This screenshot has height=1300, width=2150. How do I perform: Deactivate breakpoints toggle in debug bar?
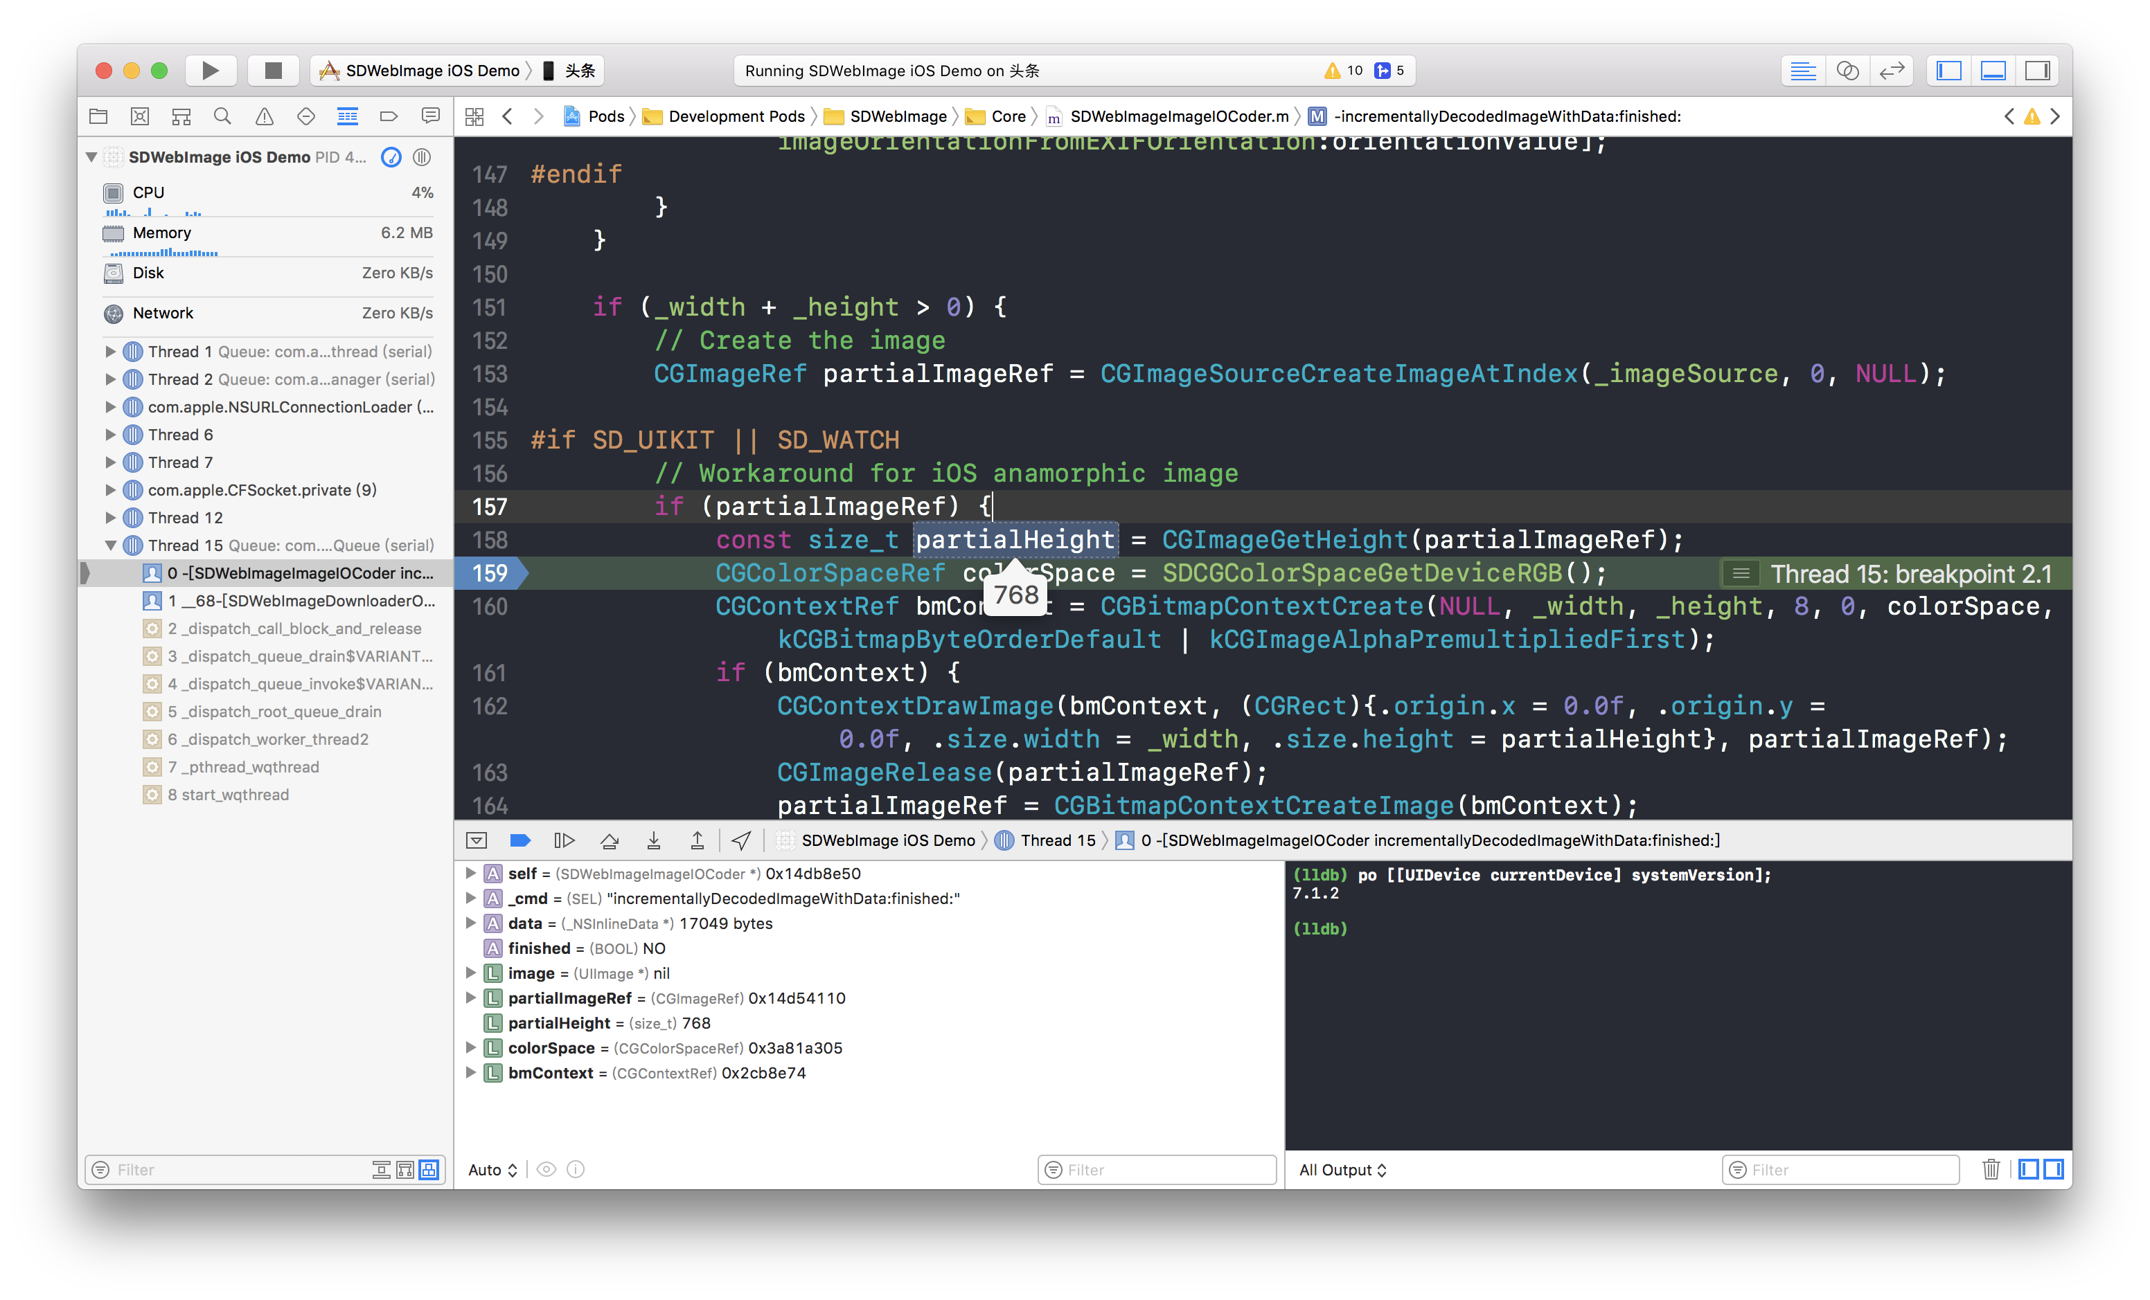click(520, 840)
